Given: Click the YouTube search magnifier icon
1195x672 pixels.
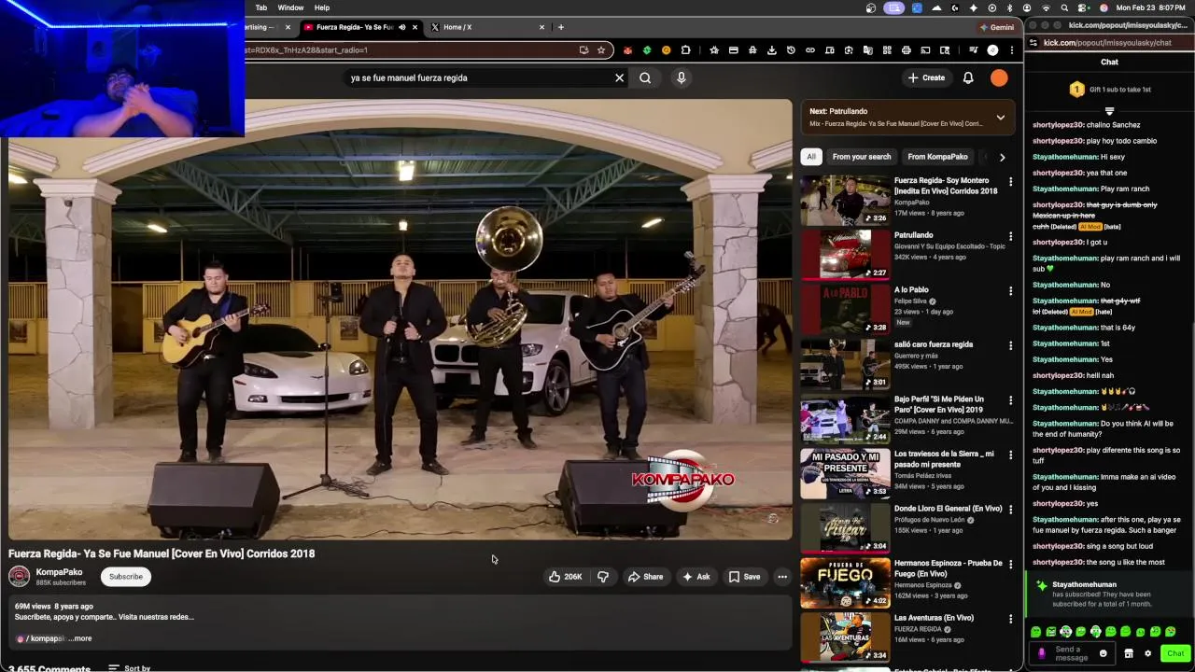Looking at the screenshot, I should [x=645, y=78].
